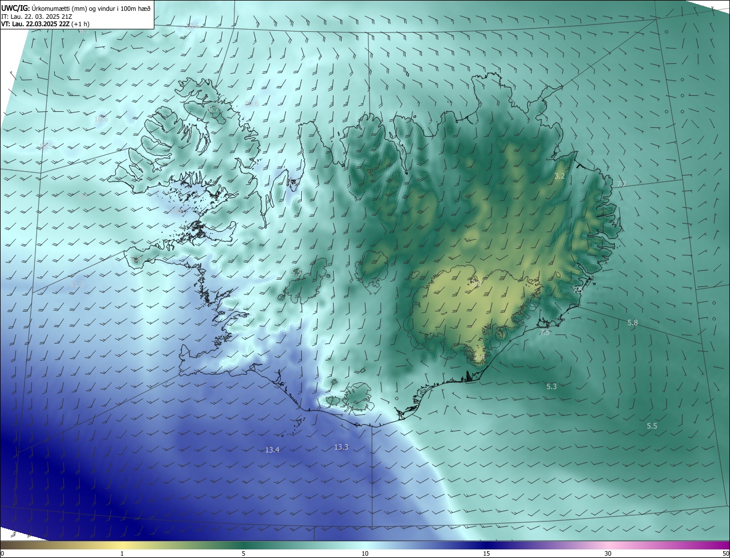Click the colorbar tick label 15

[x=486, y=554]
